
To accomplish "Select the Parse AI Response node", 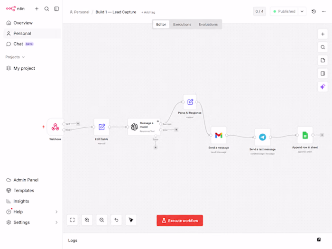I will [190, 102].
